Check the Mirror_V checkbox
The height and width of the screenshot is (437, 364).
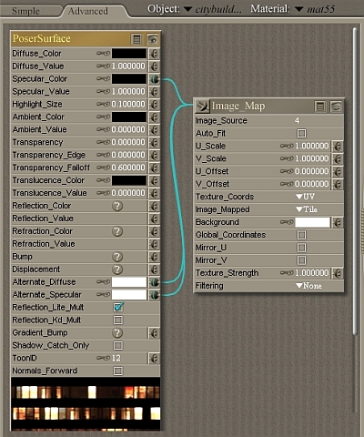pos(301,260)
